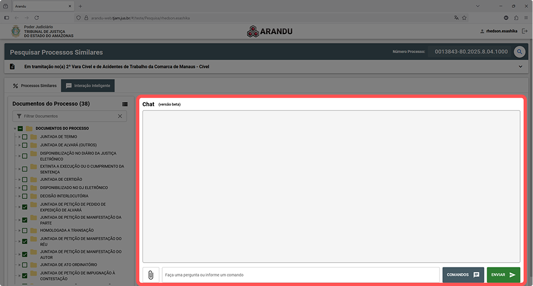Reload the page in browser
Viewport: 533px width, 286px height.
(37, 18)
